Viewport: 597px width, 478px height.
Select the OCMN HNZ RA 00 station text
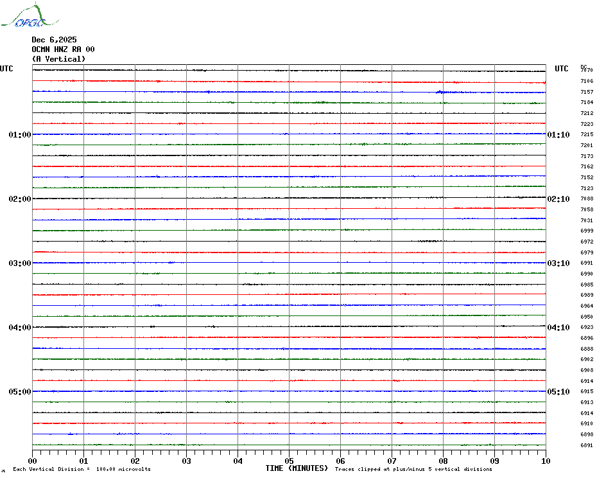click(x=63, y=49)
